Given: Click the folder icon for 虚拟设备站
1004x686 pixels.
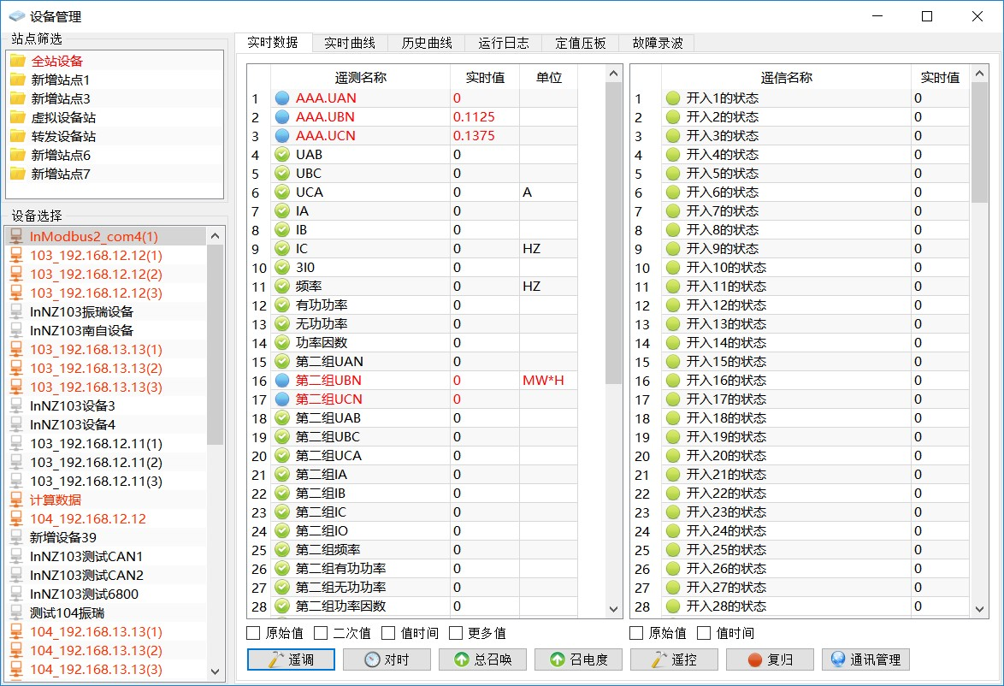Looking at the screenshot, I should pyautogui.click(x=17, y=117).
